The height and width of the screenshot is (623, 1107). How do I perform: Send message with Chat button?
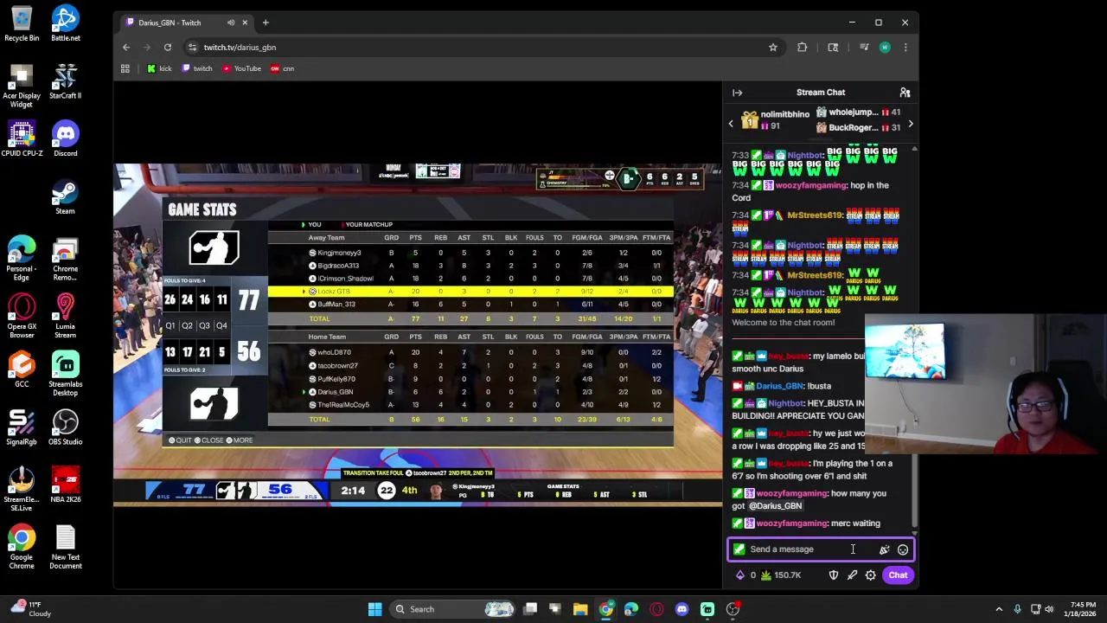(x=898, y=575)
